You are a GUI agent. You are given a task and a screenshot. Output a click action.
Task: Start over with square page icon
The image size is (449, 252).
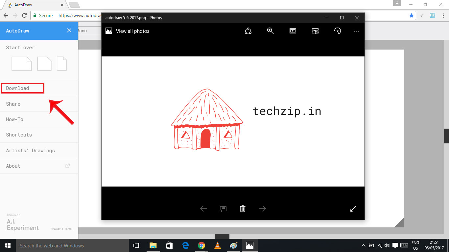point(44,64)
